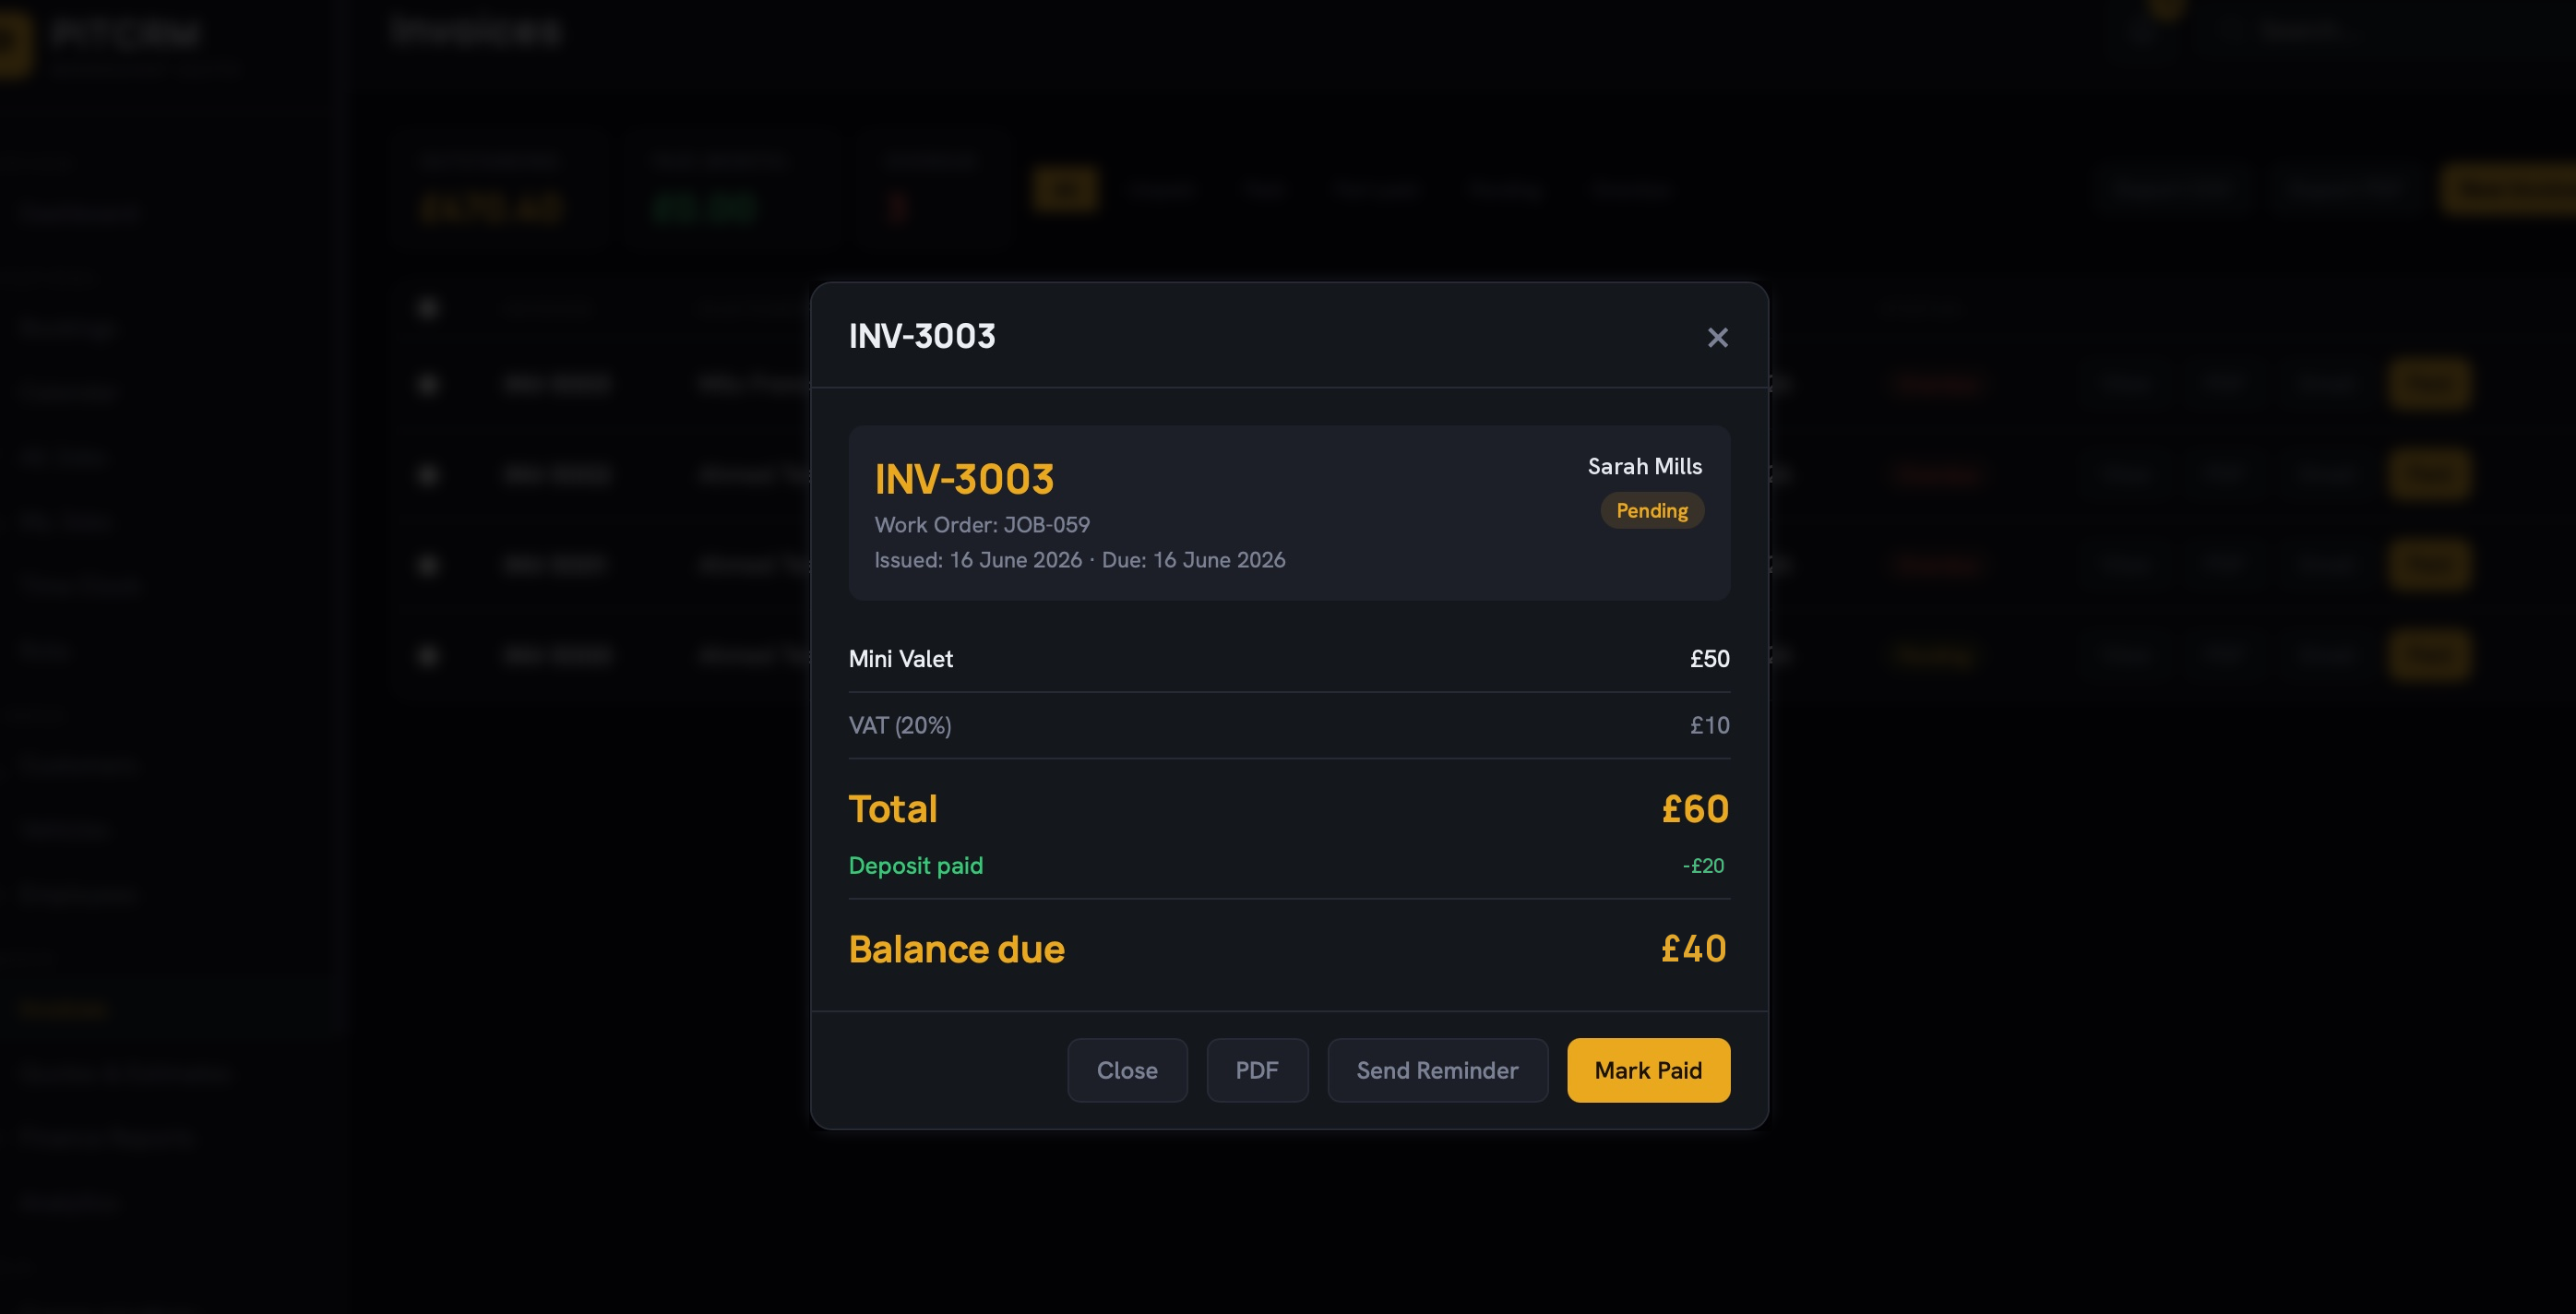Export the invoice via the PDF button
This screenshot has width=2576, height=1314.
pyautogui.click(x=1257, y=1070)
